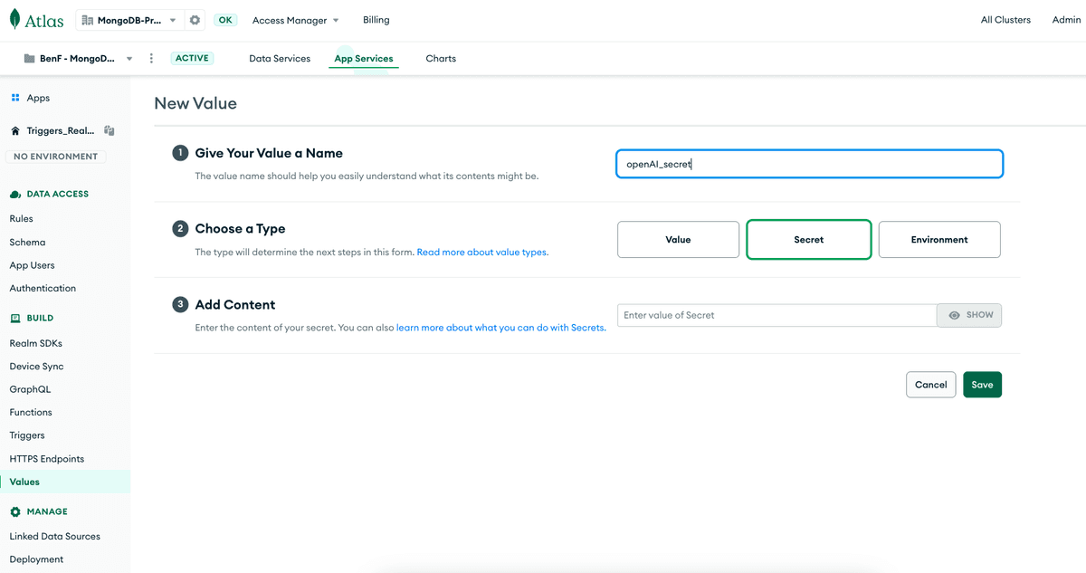1086x573 pixels.
Task: Switch to the Data Services tab
Action: click(280, 59)
